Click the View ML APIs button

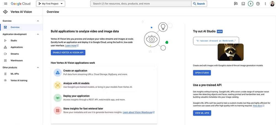point(202,113)
